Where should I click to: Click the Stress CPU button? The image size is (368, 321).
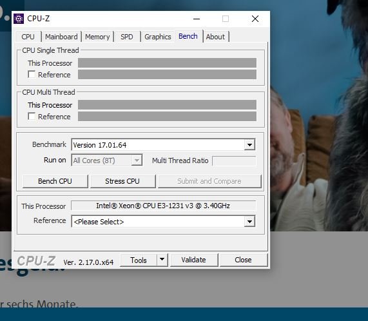click(122, 181)
